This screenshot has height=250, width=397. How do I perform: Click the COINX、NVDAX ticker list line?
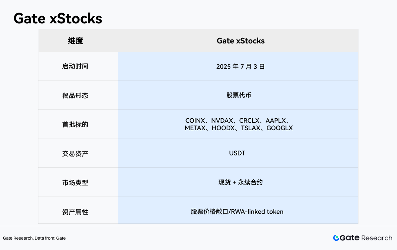click(x=238, y=121)
